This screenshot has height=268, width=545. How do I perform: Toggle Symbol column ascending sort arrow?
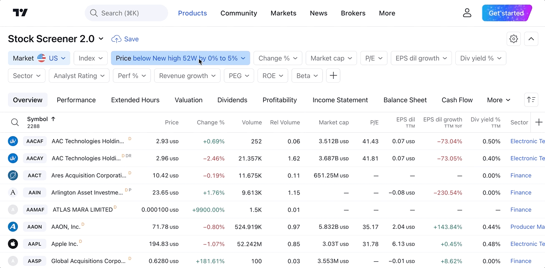coord(53,119)
